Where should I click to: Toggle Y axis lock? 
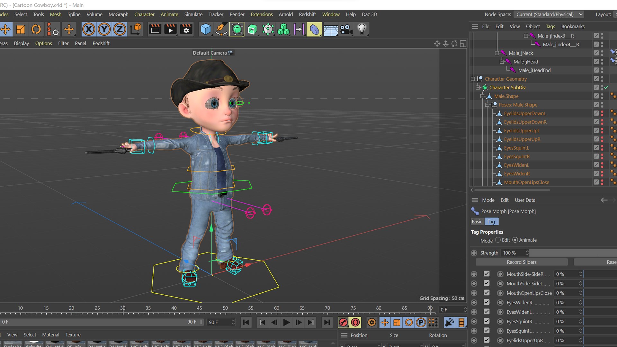pyautogui.click(x=104, y=30)
